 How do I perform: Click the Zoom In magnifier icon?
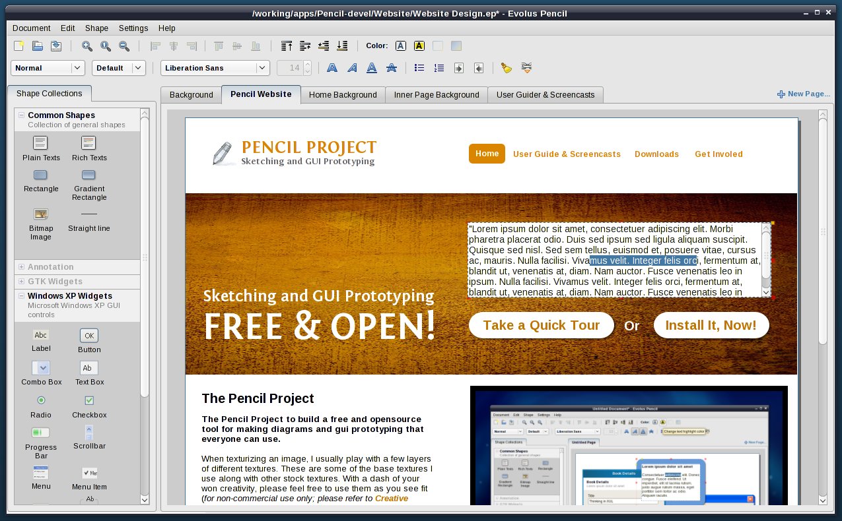coord(87,46)
